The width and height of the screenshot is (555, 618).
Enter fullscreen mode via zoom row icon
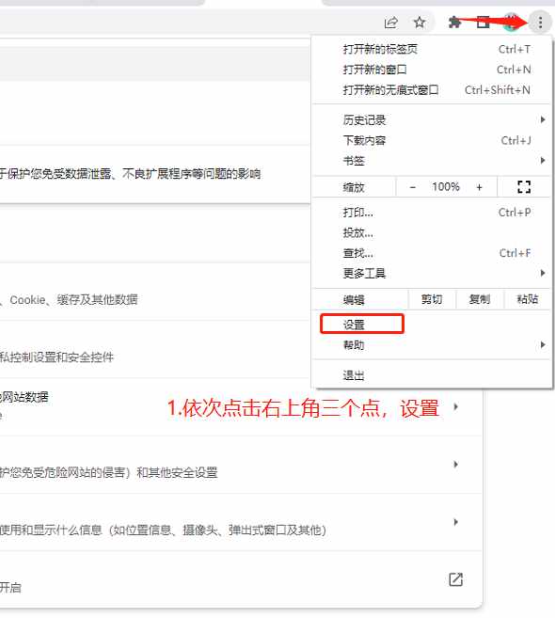coord(524,187)
